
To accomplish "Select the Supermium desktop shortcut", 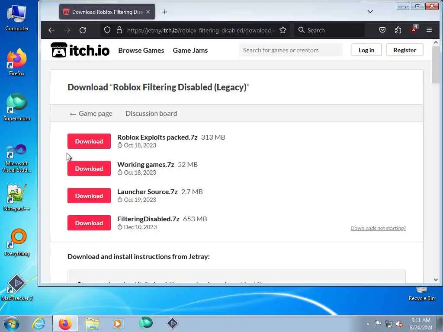I will click(17, 108).
